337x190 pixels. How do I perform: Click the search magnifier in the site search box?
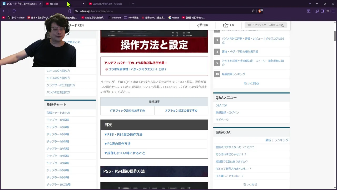point(282,25)
